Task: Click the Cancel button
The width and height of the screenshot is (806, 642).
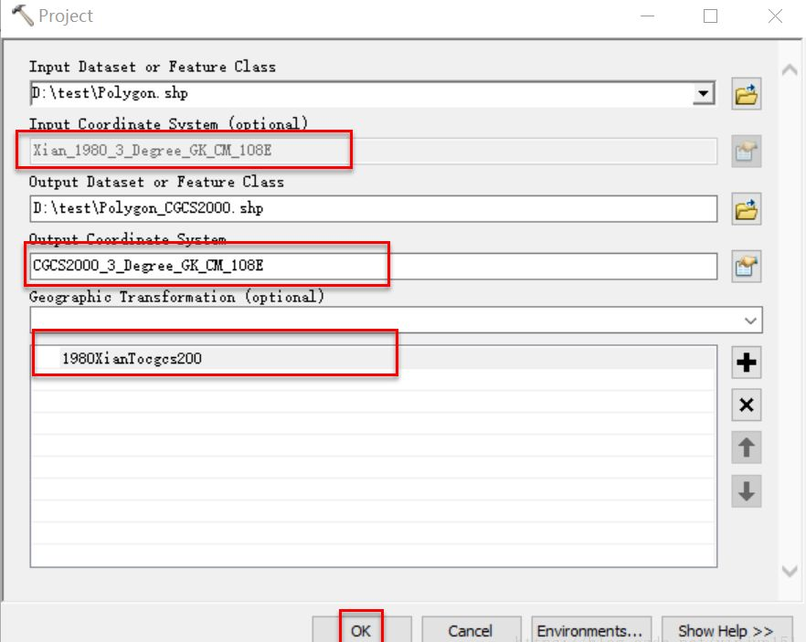Action: pyautogui.click(x=471, y=630)
